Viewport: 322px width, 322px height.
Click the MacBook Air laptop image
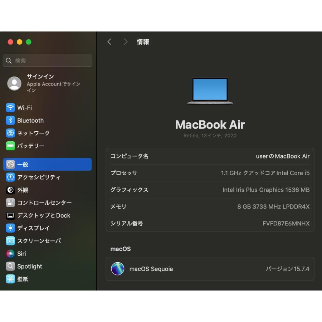click(210, 91)
